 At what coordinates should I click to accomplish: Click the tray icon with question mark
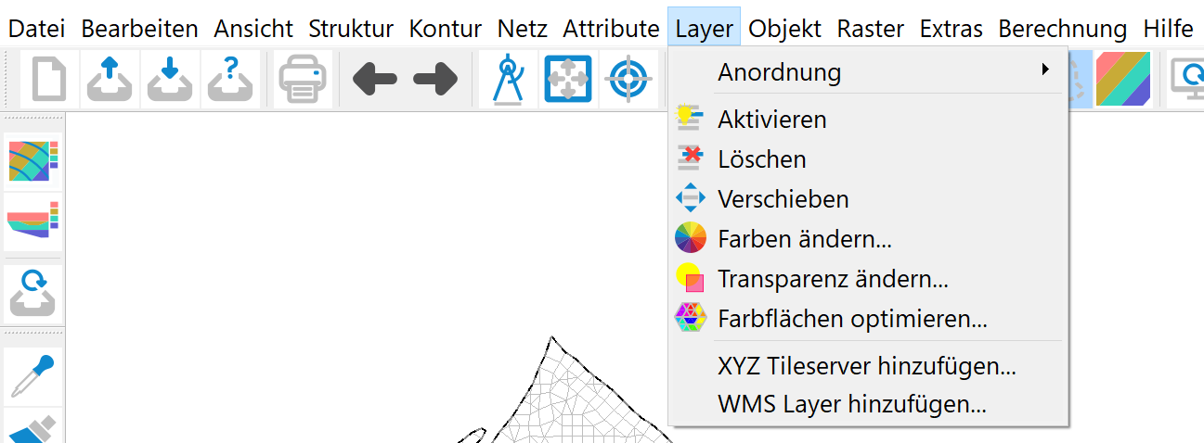pyautogui.click(x=230, y=79)
